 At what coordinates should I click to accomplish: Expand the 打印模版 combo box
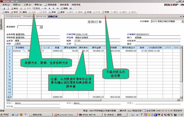point(183,22)
